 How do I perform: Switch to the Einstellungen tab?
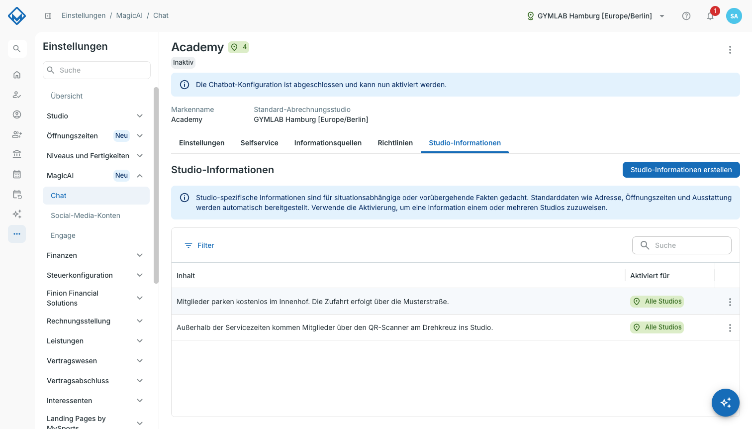pyautogui.click(x=202, y=143)
